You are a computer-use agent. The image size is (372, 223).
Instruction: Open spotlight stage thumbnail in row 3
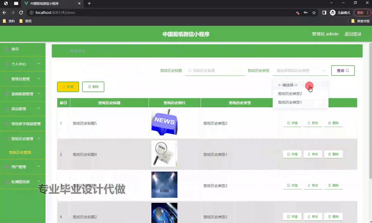[164, 185]
